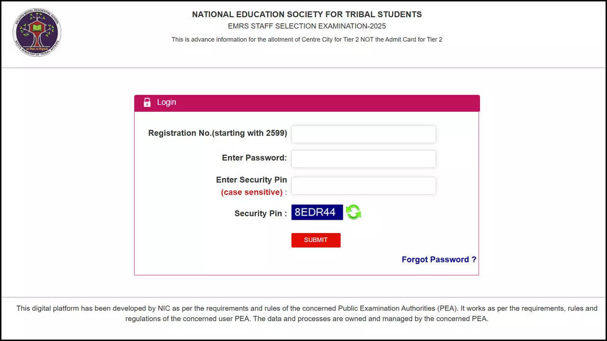Click the Enter Password label
607x341 pixels.
(254, 158)
